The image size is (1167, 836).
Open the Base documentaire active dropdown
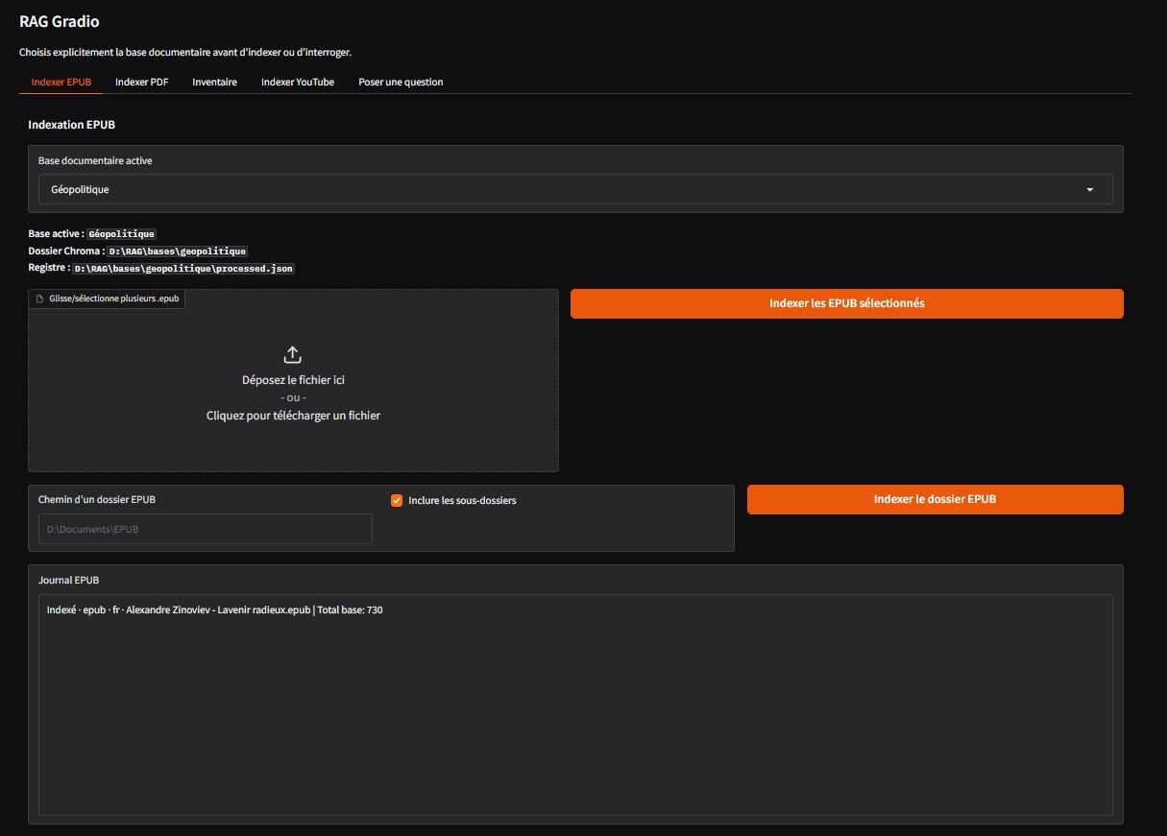click(575, 189)
